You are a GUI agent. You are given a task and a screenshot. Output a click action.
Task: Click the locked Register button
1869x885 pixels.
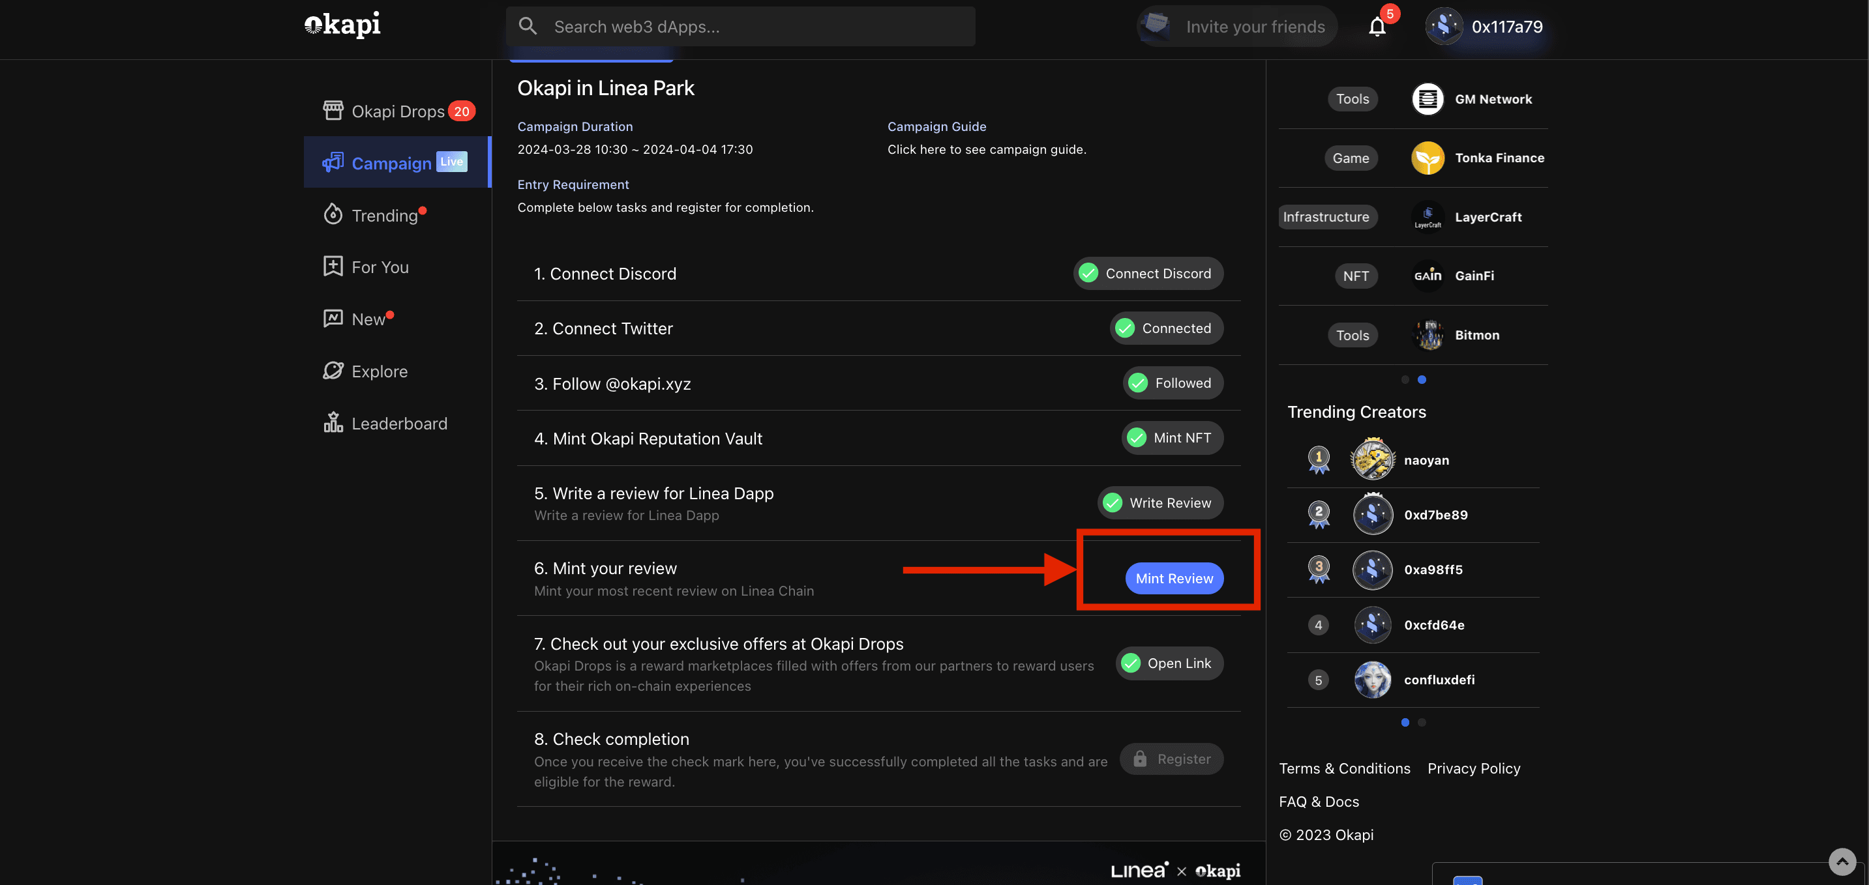click(1171, 759)
